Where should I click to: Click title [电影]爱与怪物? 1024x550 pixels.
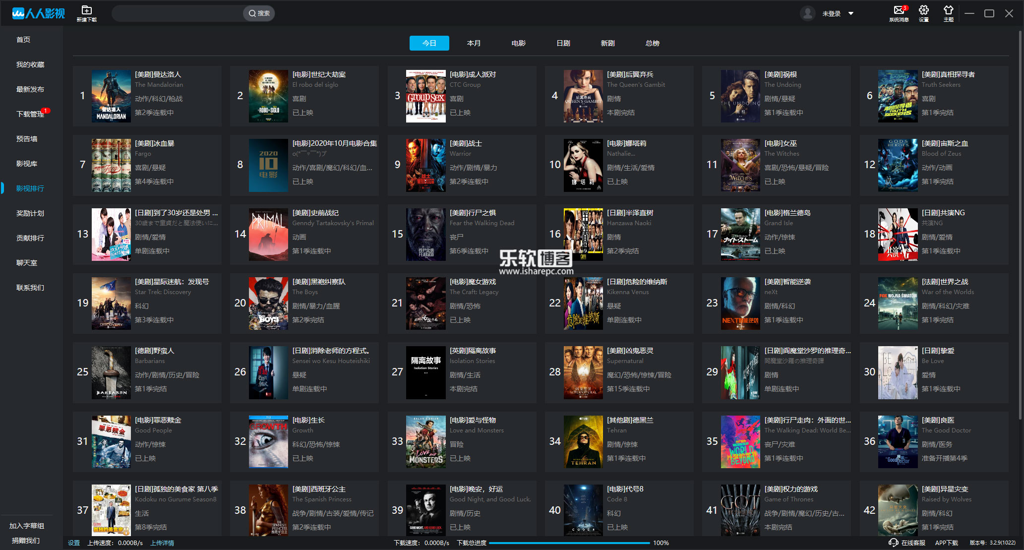pos(473,420)
